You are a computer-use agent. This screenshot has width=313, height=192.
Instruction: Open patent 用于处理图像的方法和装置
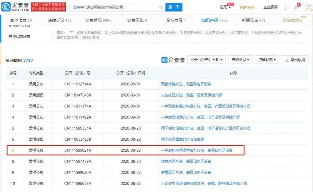[x=182, y=139]
